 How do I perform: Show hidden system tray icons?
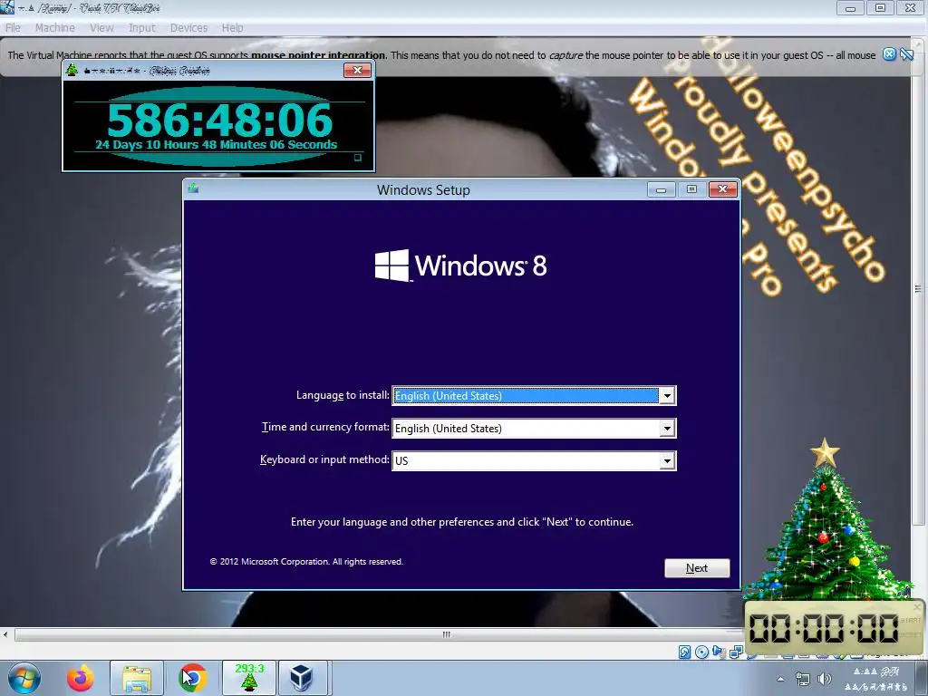780,679
